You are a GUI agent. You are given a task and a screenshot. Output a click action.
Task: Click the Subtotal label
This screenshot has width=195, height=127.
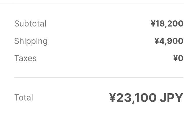(30, 24)
